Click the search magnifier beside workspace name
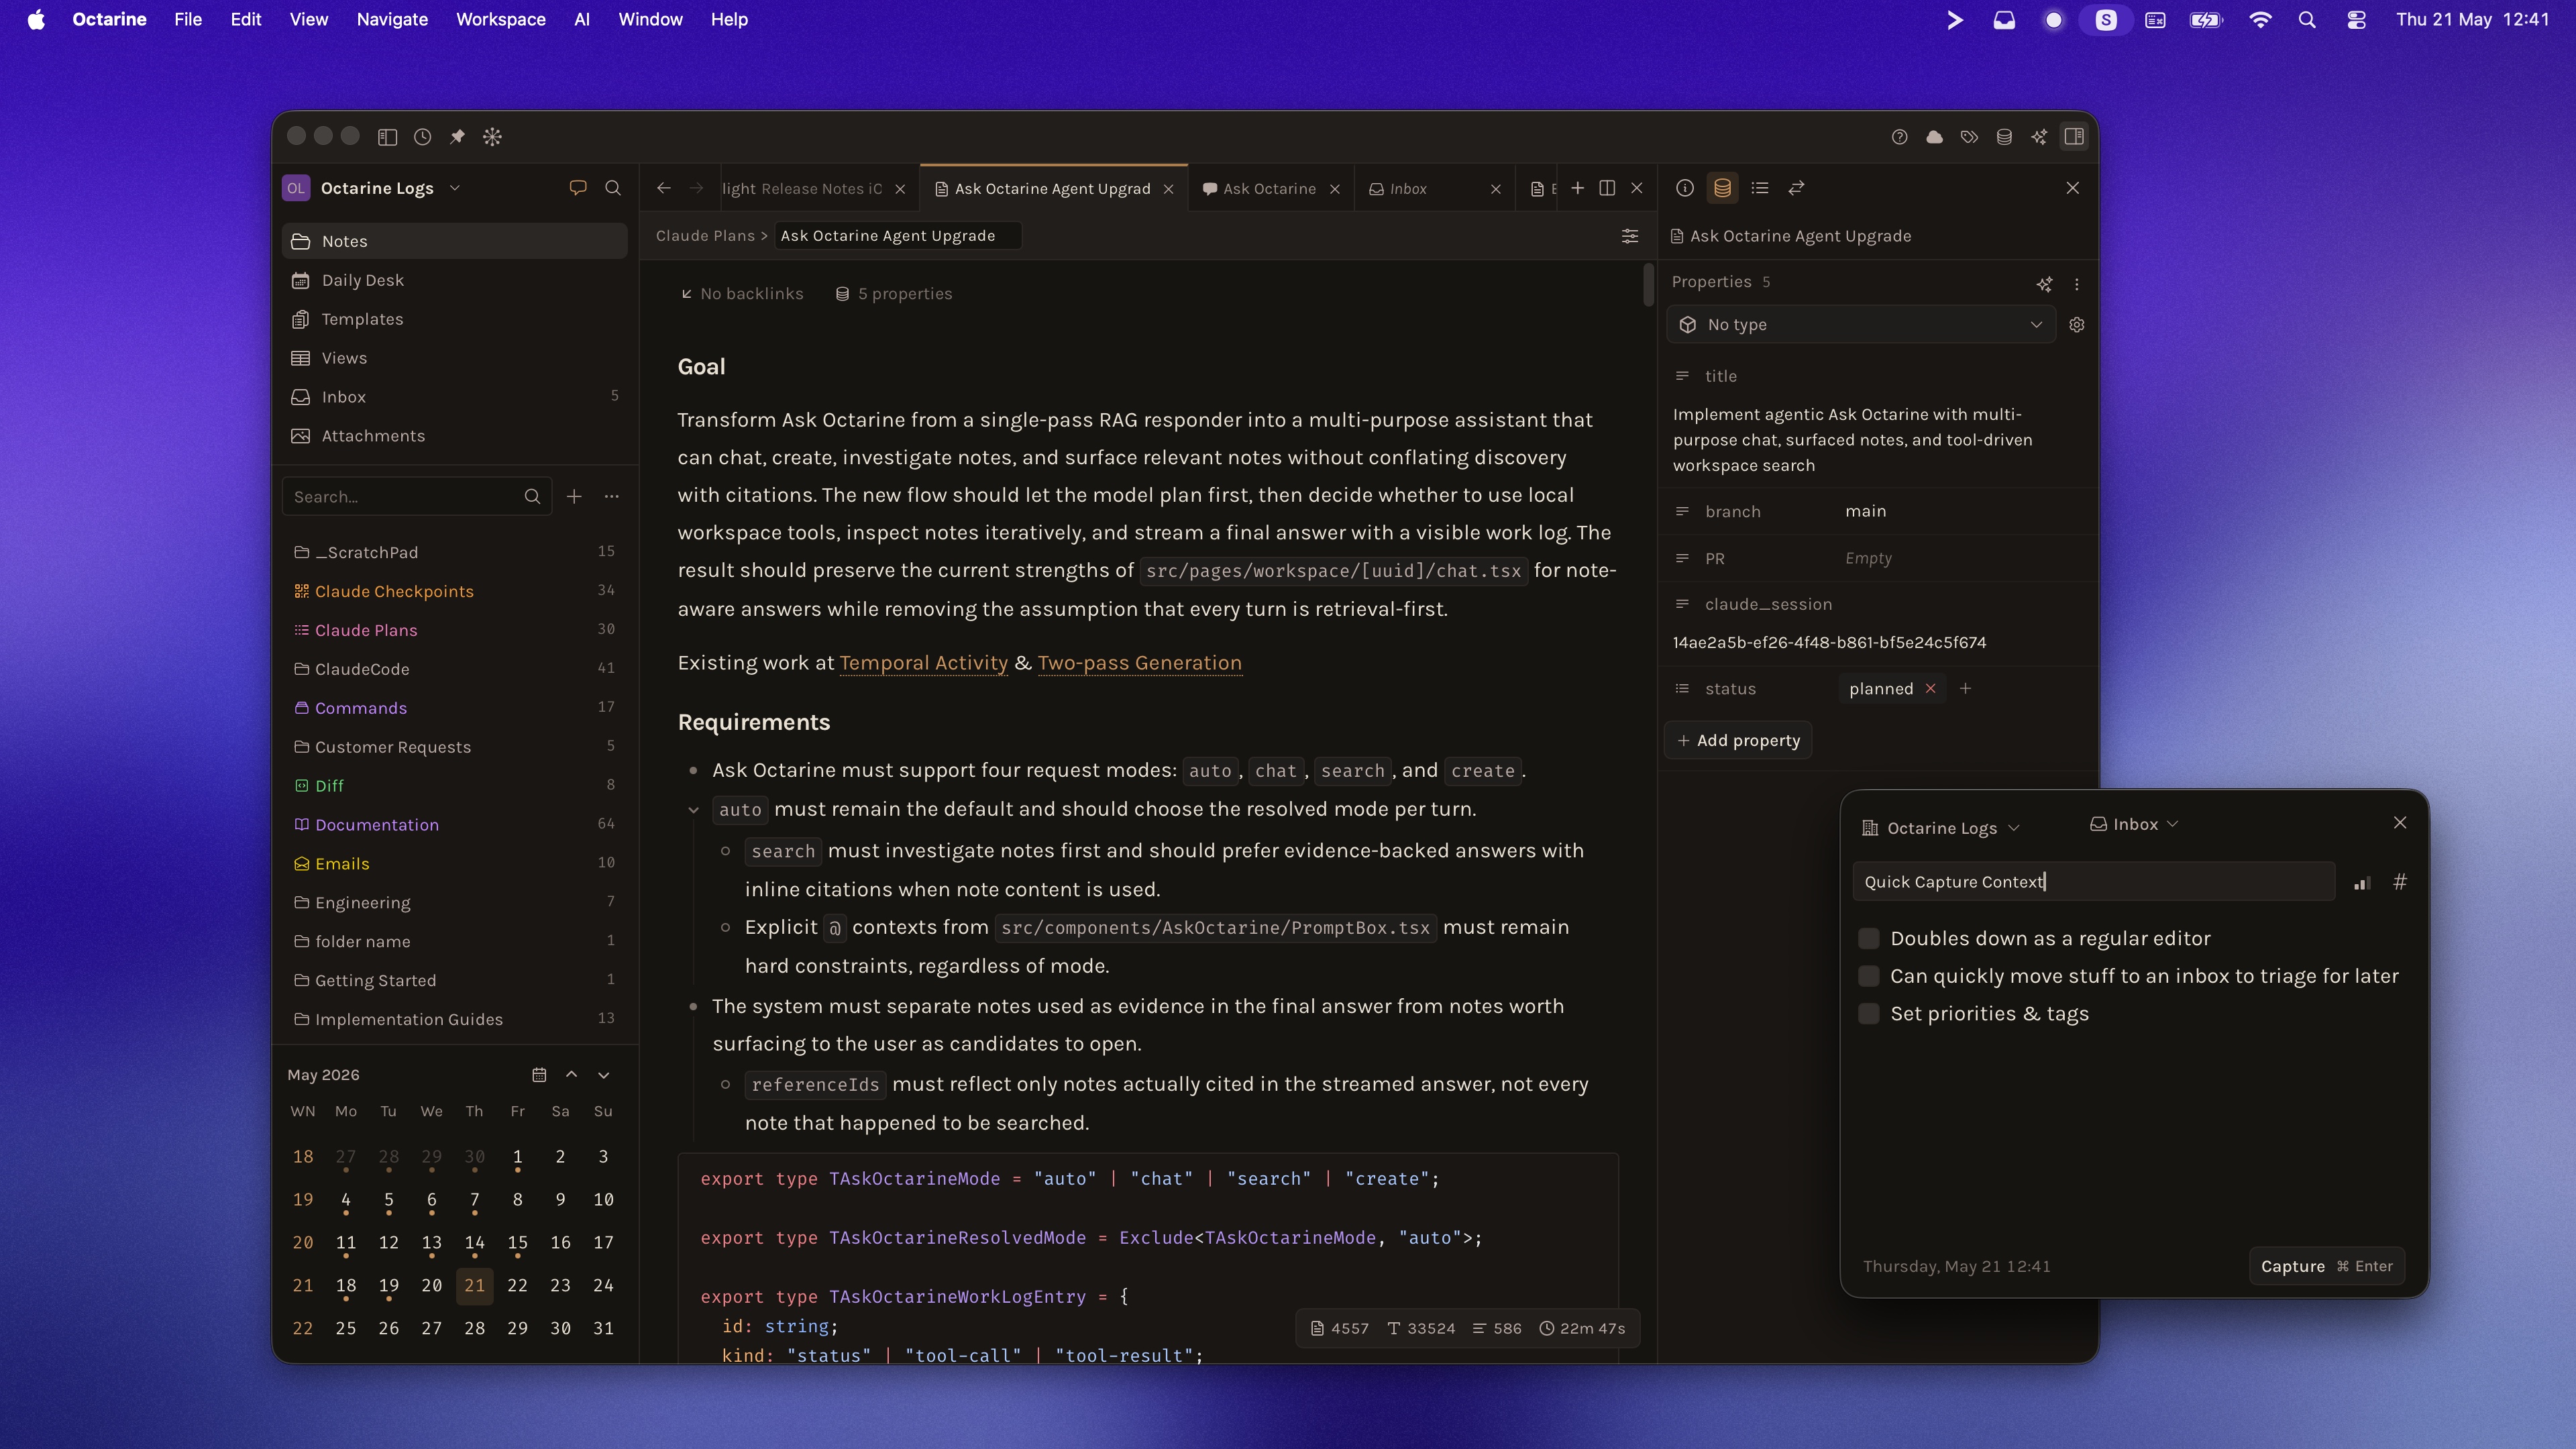 613,188
